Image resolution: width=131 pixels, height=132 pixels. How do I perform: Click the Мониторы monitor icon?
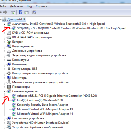pos(9,78)
